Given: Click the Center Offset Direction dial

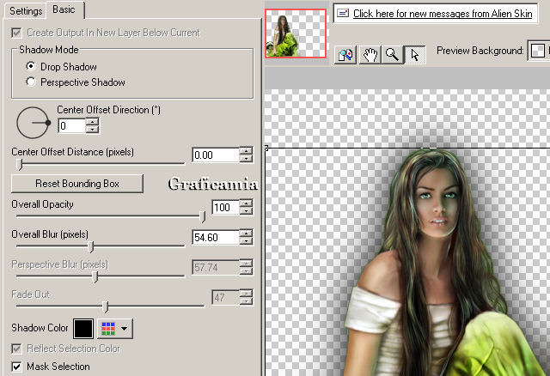Looking at the screenshot, I should click(33, 123).
